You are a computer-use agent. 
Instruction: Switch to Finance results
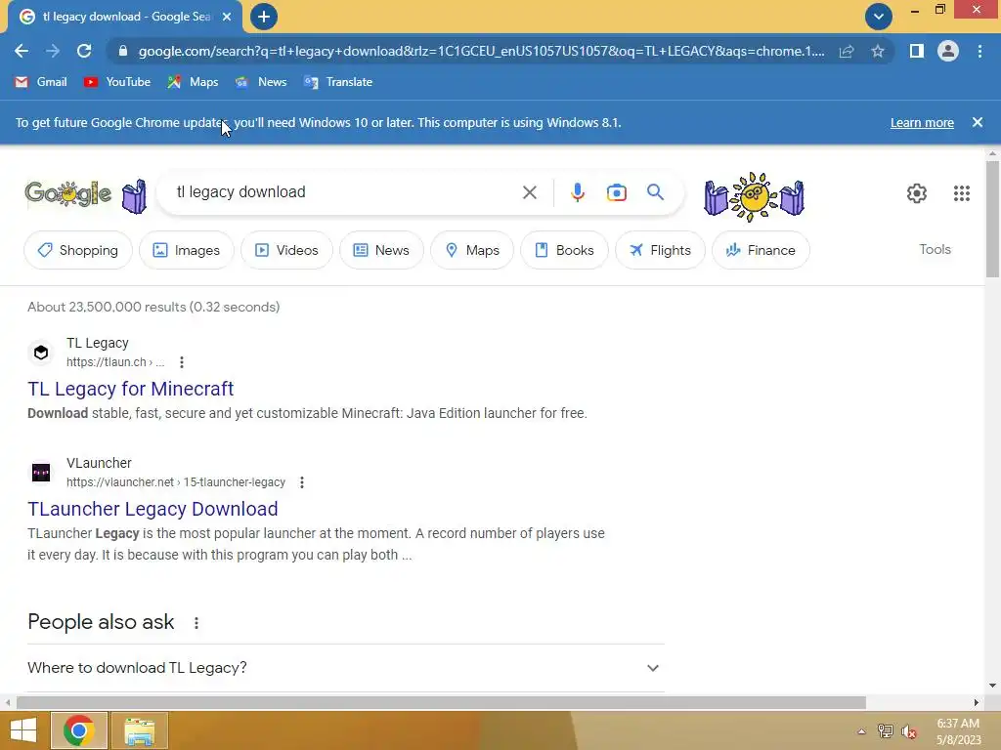click(x=761, y=250)
